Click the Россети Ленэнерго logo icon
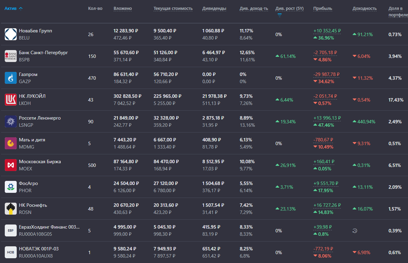 pos(11,122)
